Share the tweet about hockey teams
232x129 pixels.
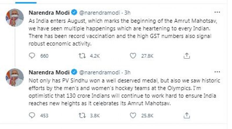(x=187, y=116)
